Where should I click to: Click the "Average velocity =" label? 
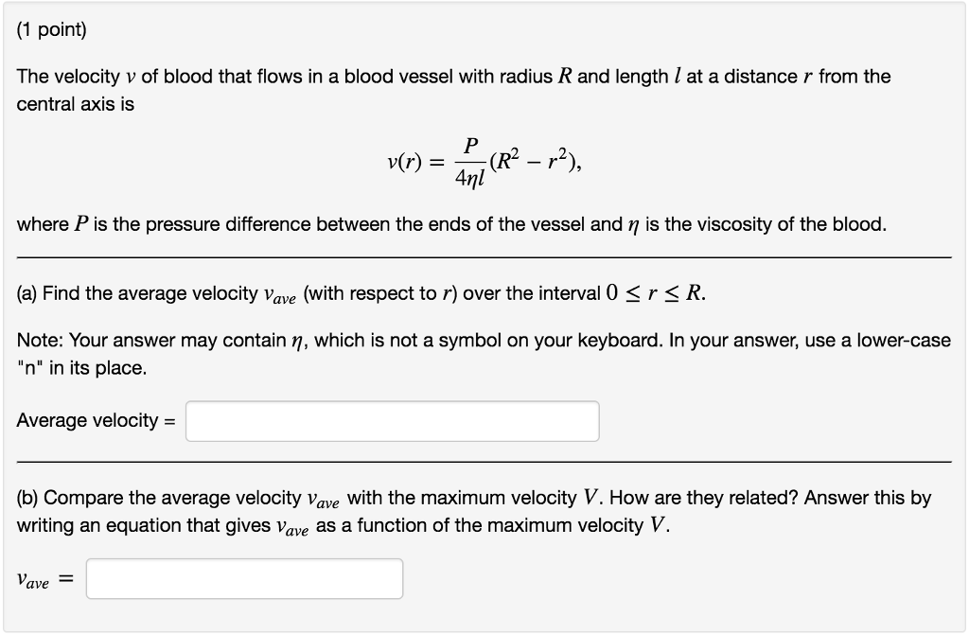(x=95, y=420)
